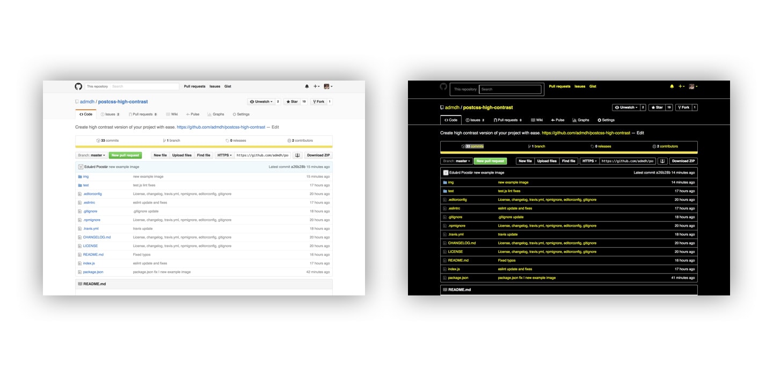Open the plus create-new menu in the light screenshot
Screen dimensions: 773x376
coord(317,86)
